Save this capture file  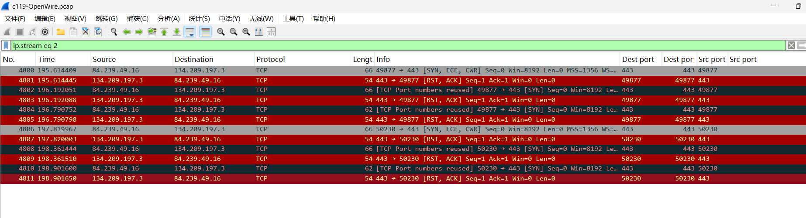(73, 32)
